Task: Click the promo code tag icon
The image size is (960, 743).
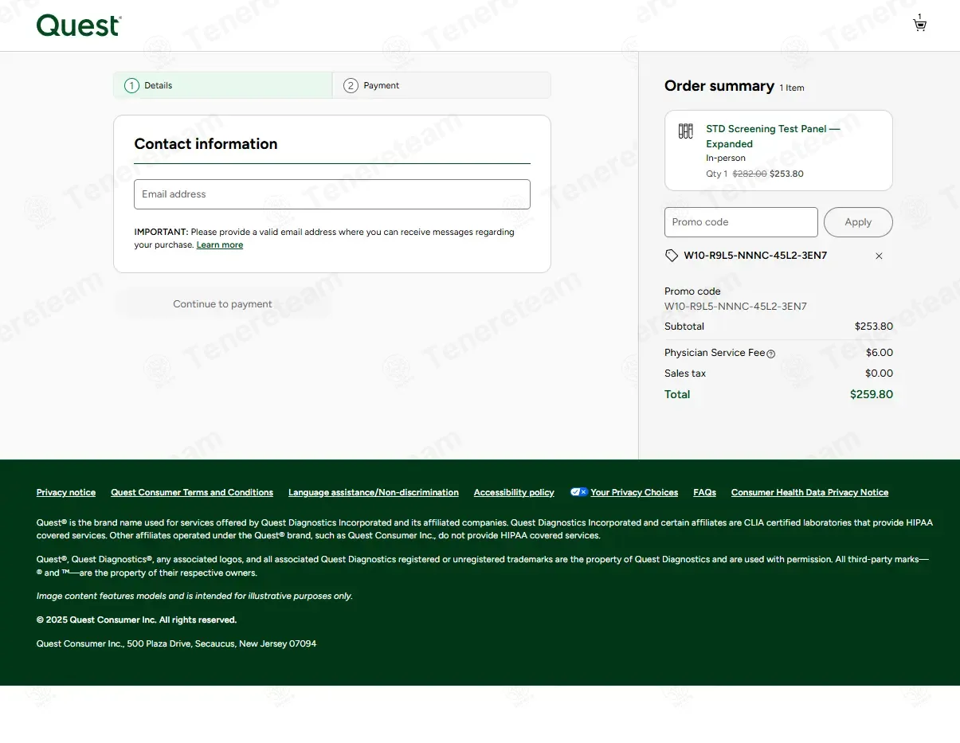Action: 672,256
